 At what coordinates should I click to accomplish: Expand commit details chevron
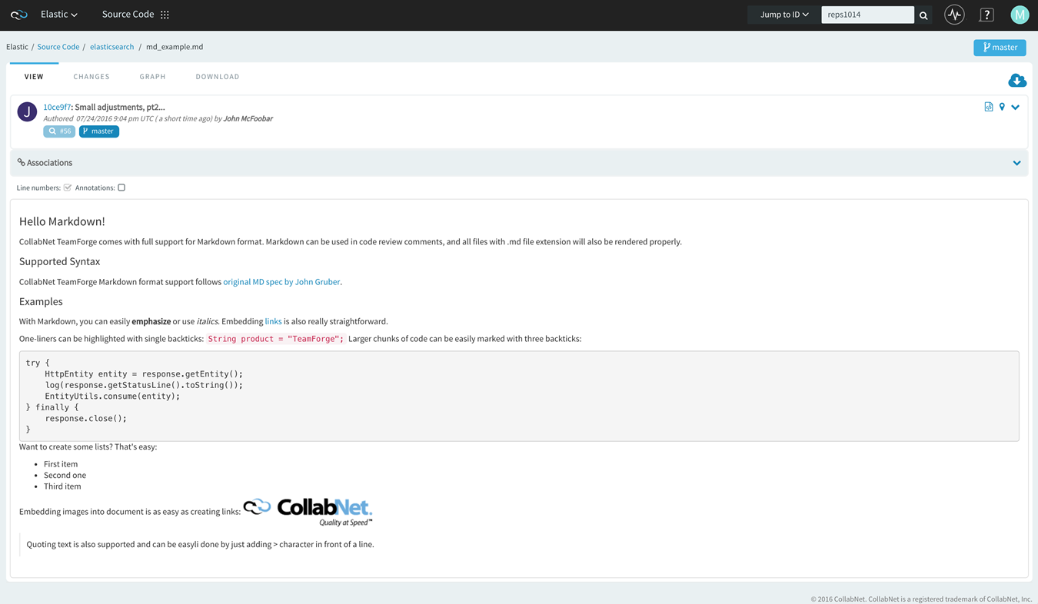coord(1016,108)
